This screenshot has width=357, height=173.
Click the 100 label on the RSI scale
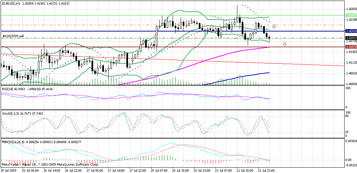[348, 88]
